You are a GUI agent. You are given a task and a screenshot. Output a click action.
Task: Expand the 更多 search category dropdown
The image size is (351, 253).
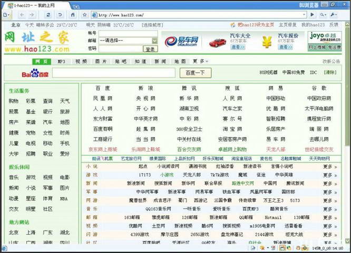[200, 61]
